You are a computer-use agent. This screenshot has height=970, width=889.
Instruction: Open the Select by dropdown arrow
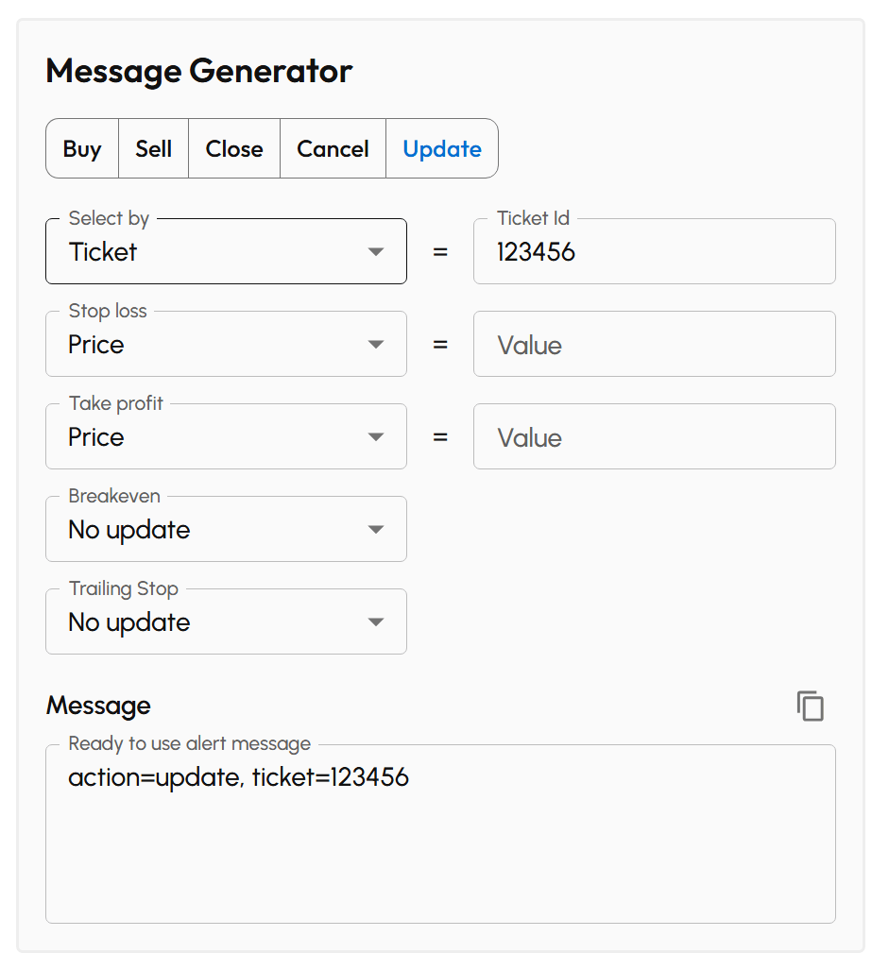[376, 250]
